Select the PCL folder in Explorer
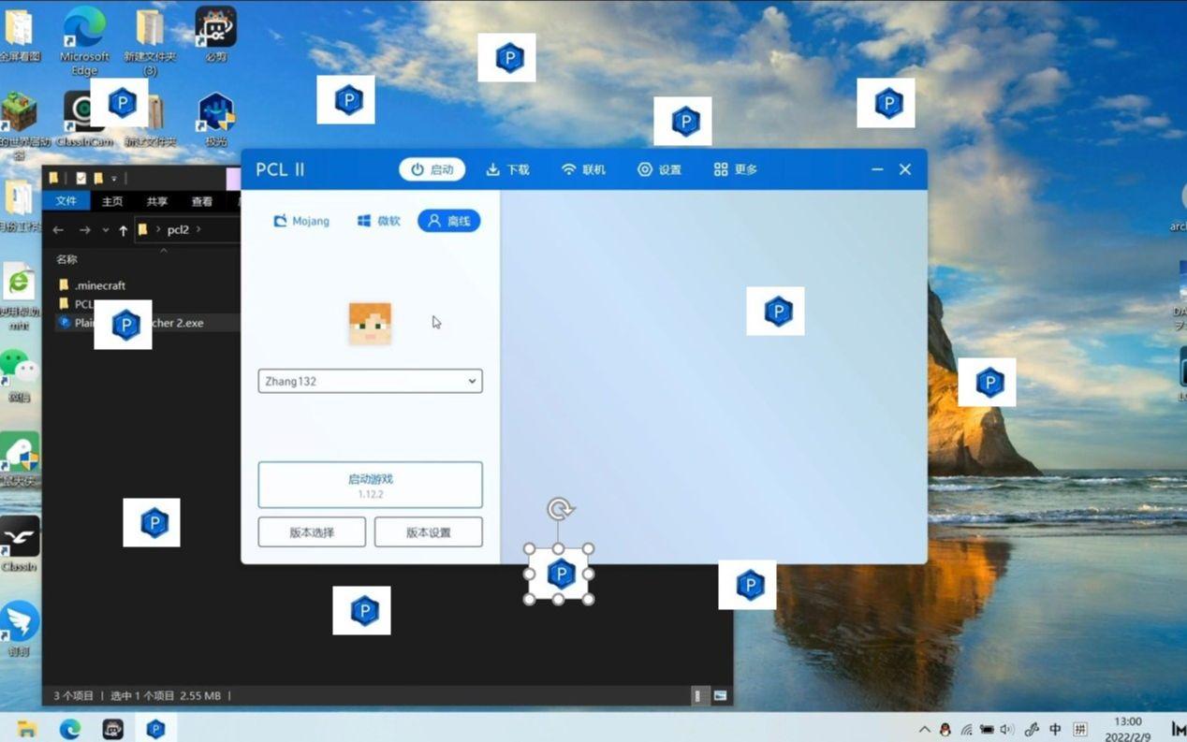Screen dimensions: 1187x742 click(77, 304)
